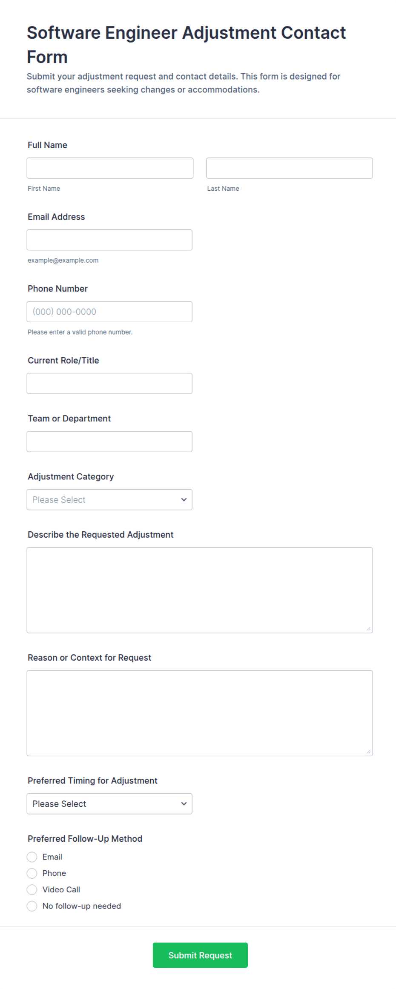Click the Submit Request button
Viewport: 396px width, 989px height.
point(200,955)
